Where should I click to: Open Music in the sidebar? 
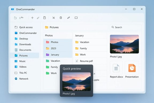[x=25, y=61]
